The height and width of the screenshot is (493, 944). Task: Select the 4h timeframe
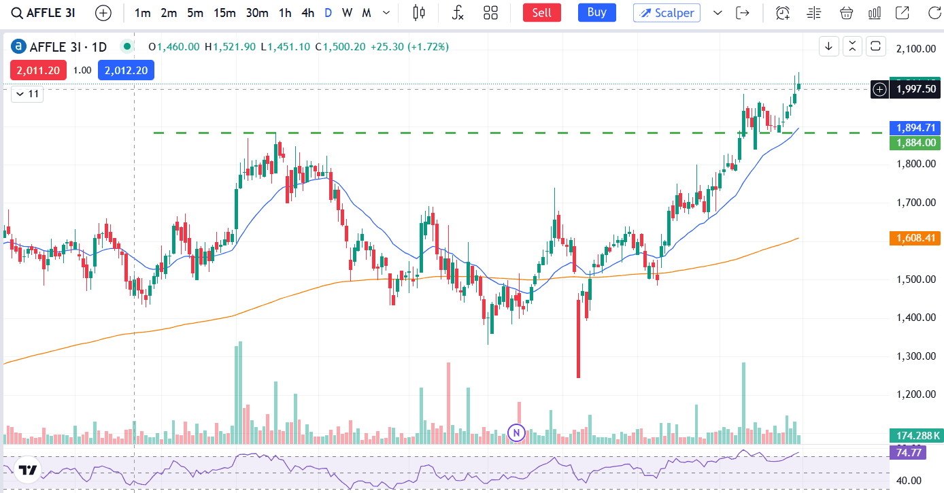coord(308,12)
